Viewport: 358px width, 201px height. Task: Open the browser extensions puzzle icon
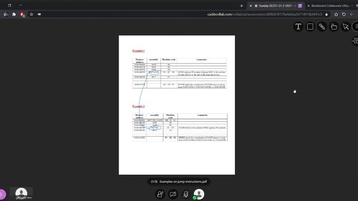coord(14,15)
